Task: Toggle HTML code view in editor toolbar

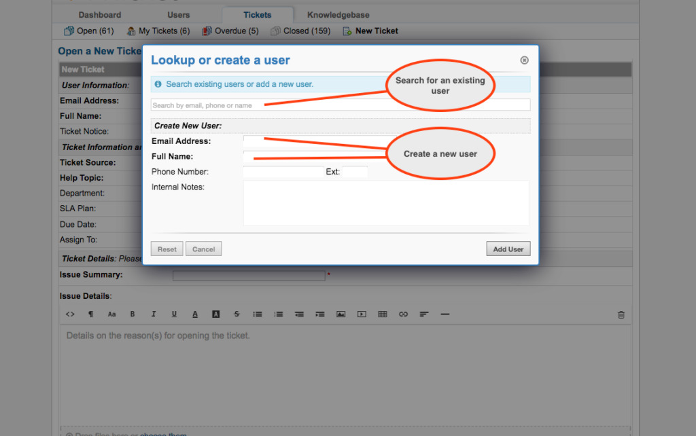Action: point(70,314)
